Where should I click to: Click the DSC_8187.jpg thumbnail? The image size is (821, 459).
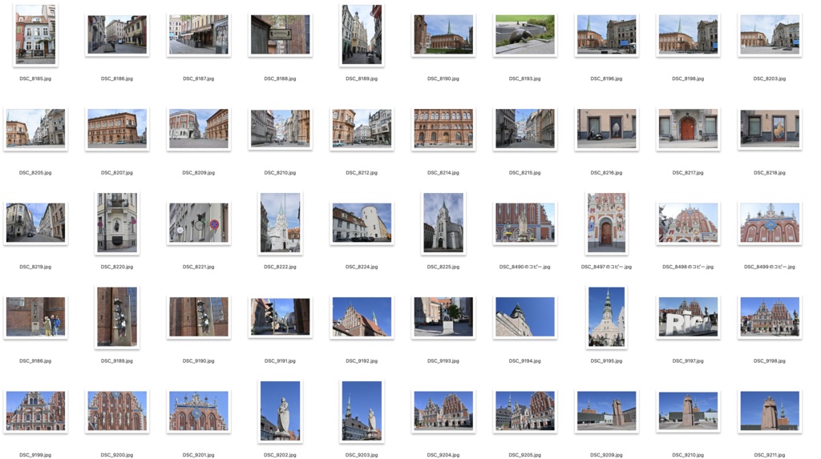point(199,34)
